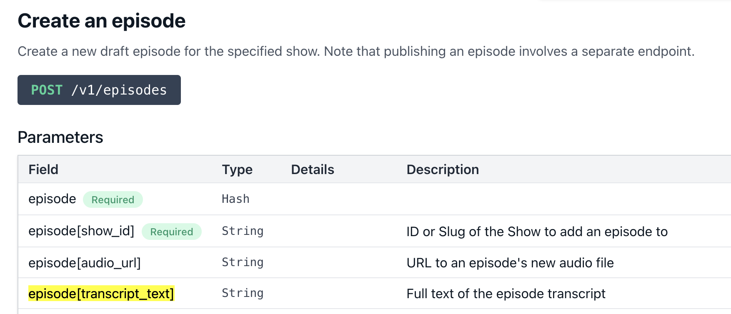Click the green POST method label
The height and width of the screenshot is (314, 731).
47,90
